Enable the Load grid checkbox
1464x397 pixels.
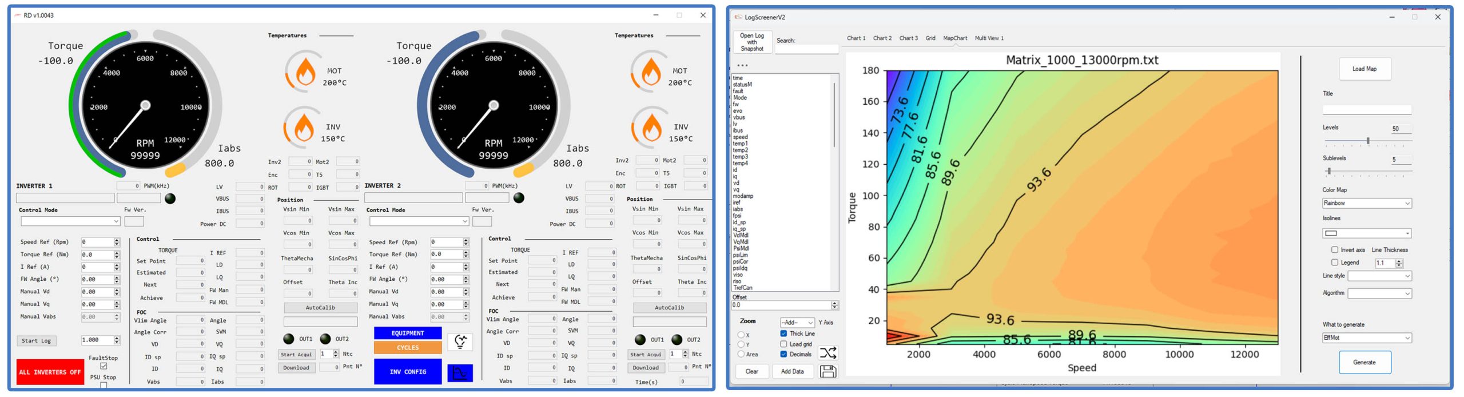point(783,344)
